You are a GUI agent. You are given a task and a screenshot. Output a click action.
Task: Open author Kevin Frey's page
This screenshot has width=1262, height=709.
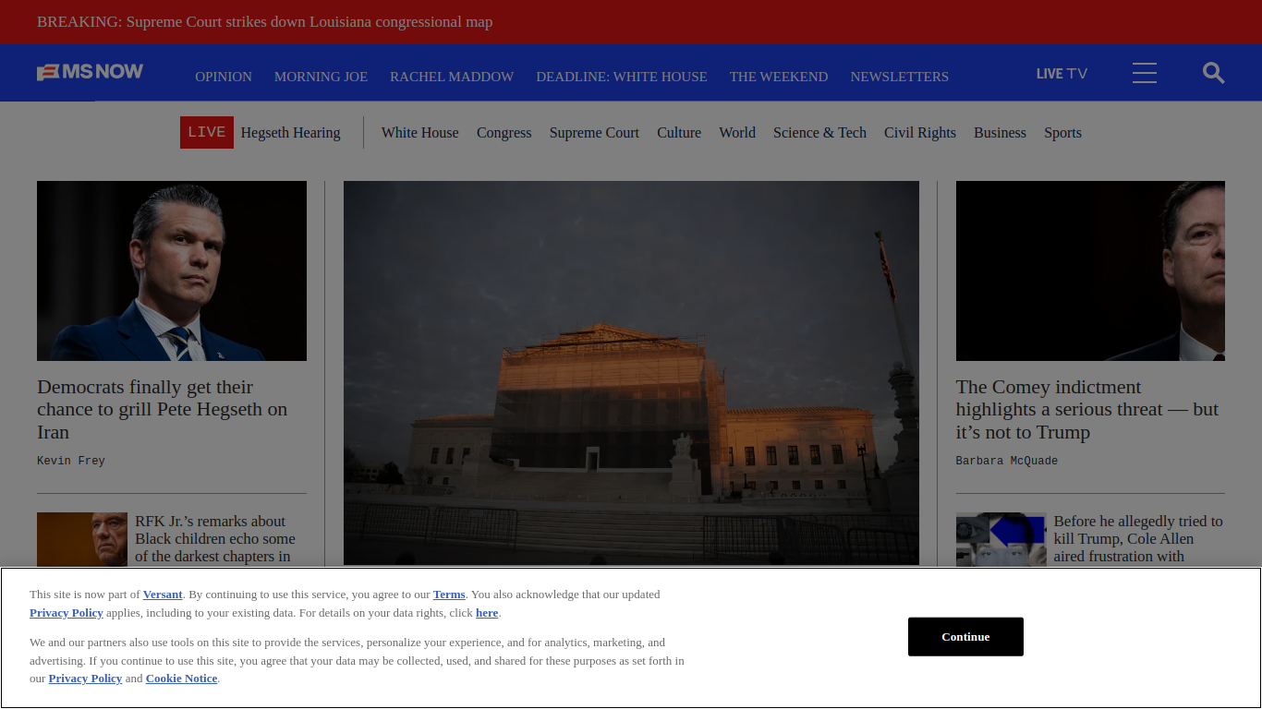tap(71, 461)
